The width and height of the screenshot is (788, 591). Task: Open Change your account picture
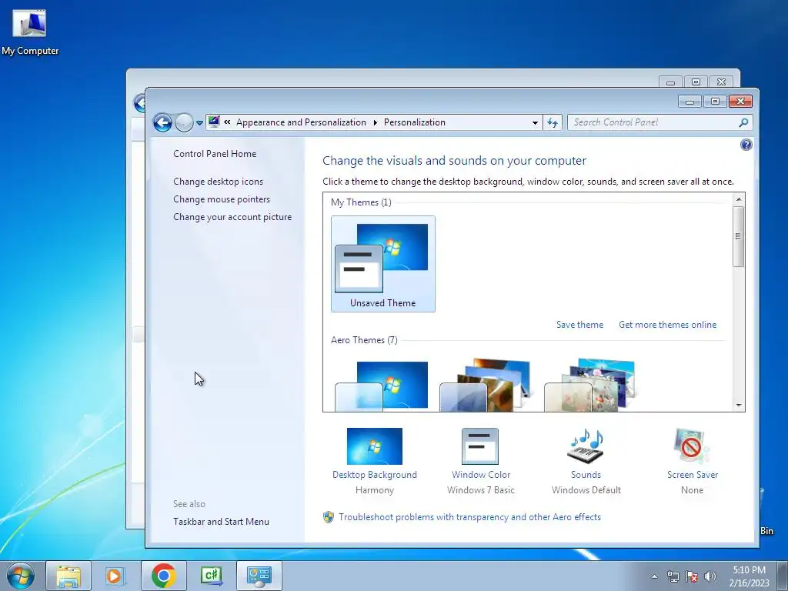(x=232, y=216)
